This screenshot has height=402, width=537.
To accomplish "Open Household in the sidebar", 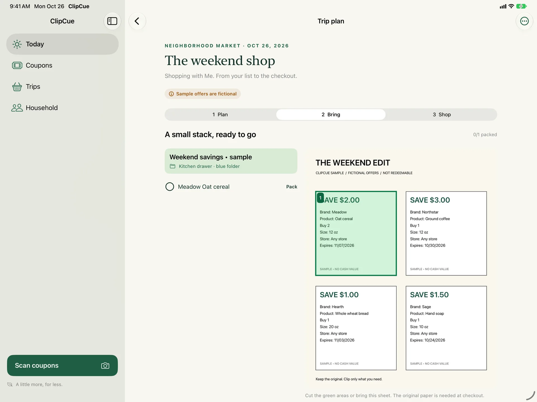I will (62, 108).
